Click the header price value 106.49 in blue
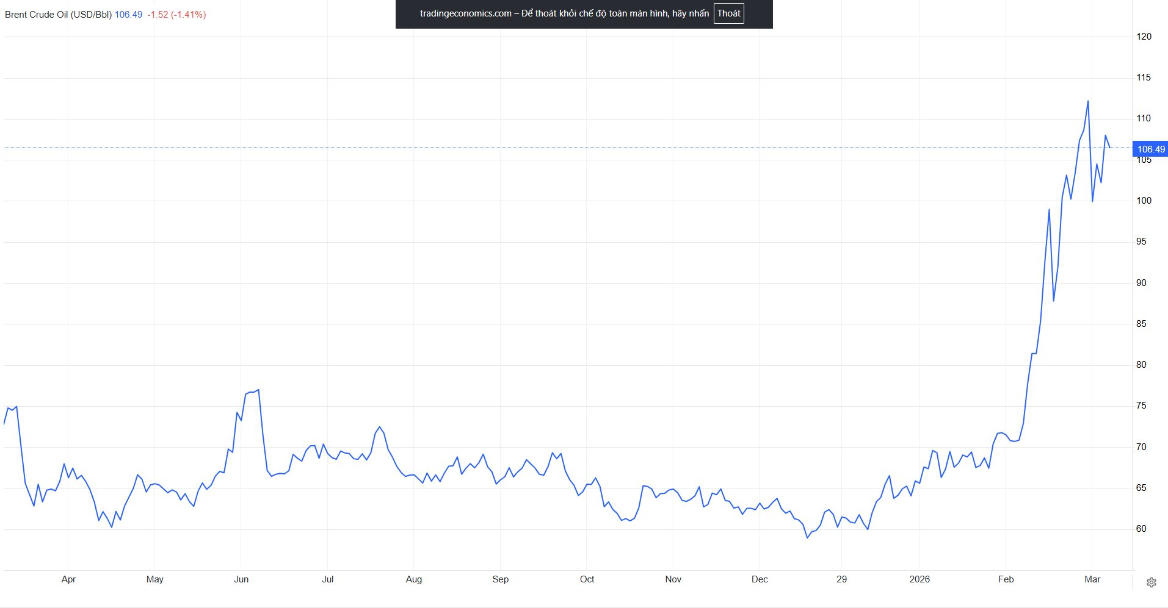Image resolution: width=1168 pixels, height=608 pixels. pyautogui.click(x=128, y=15)
